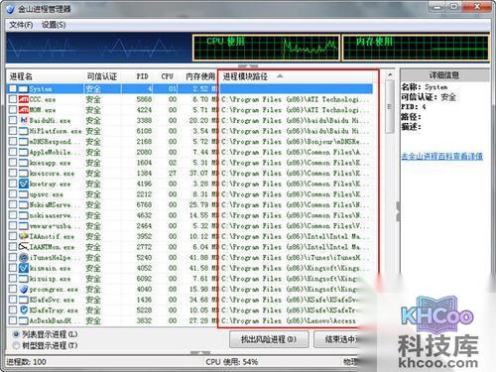496x372 pixels.
Task: Sort by 可信认证 column header
Action: tap(102, 76)
